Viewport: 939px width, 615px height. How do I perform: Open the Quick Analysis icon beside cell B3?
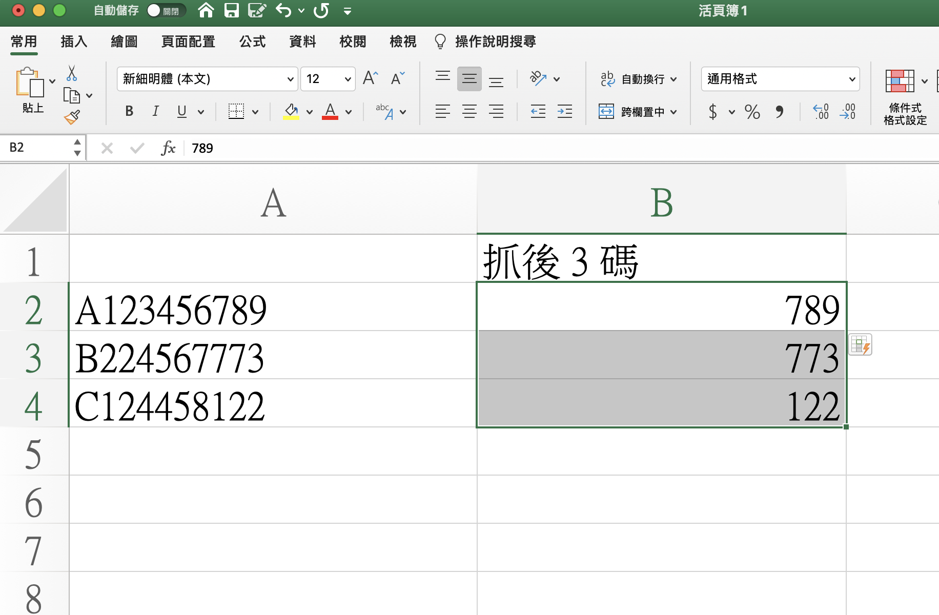tap(860, 345)
